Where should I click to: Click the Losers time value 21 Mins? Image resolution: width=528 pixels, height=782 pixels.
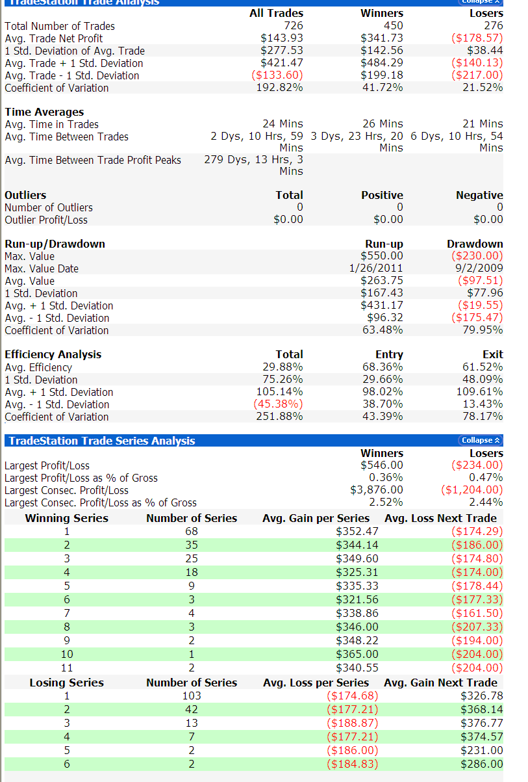[x=483, y=124]
